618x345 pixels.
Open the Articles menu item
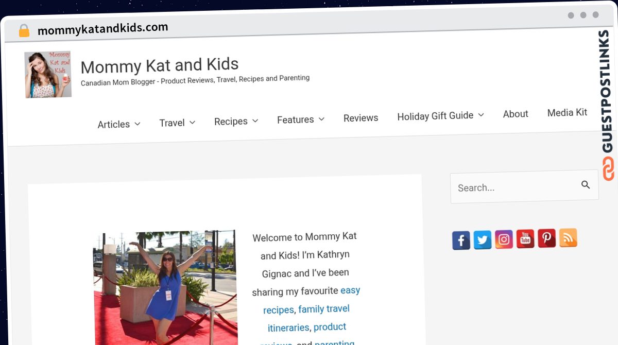[114, 124]
